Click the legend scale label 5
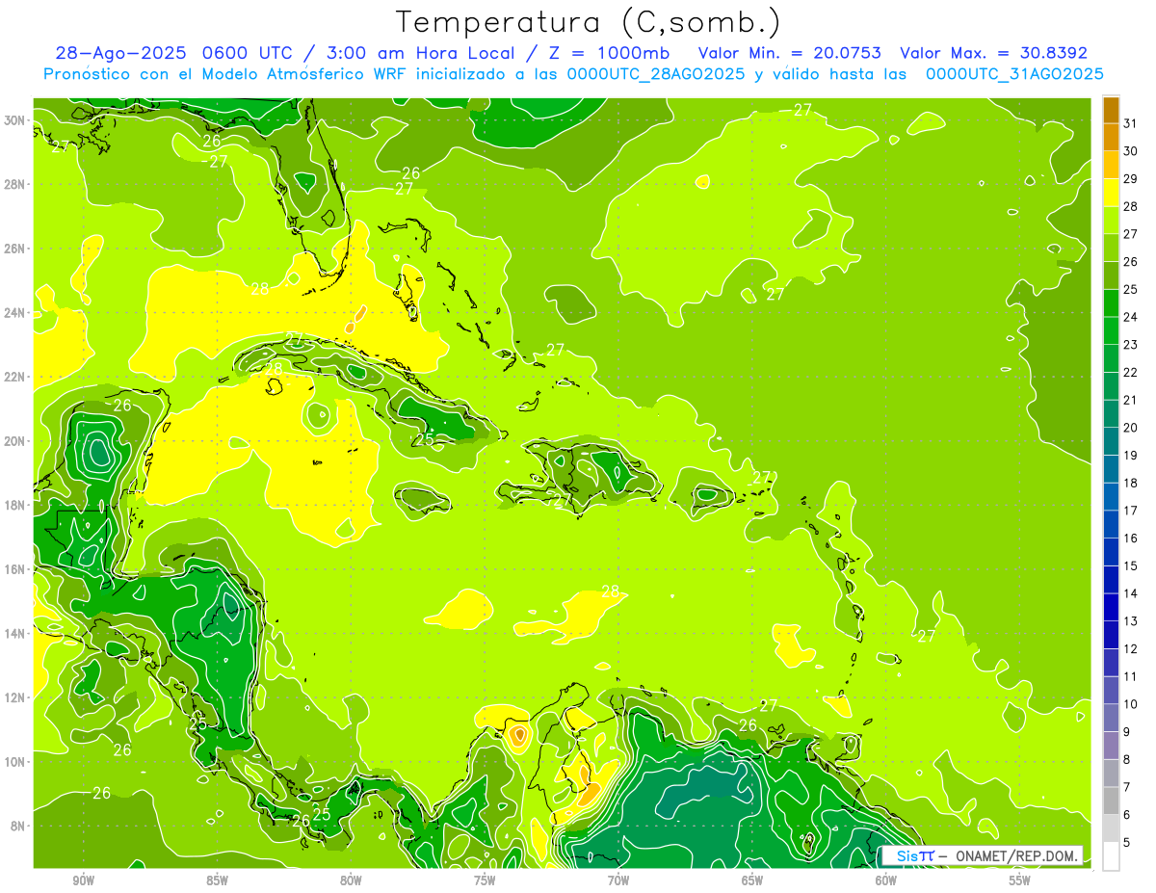The height and width of the screenshot is (893, 1156). pos(1128,842)
